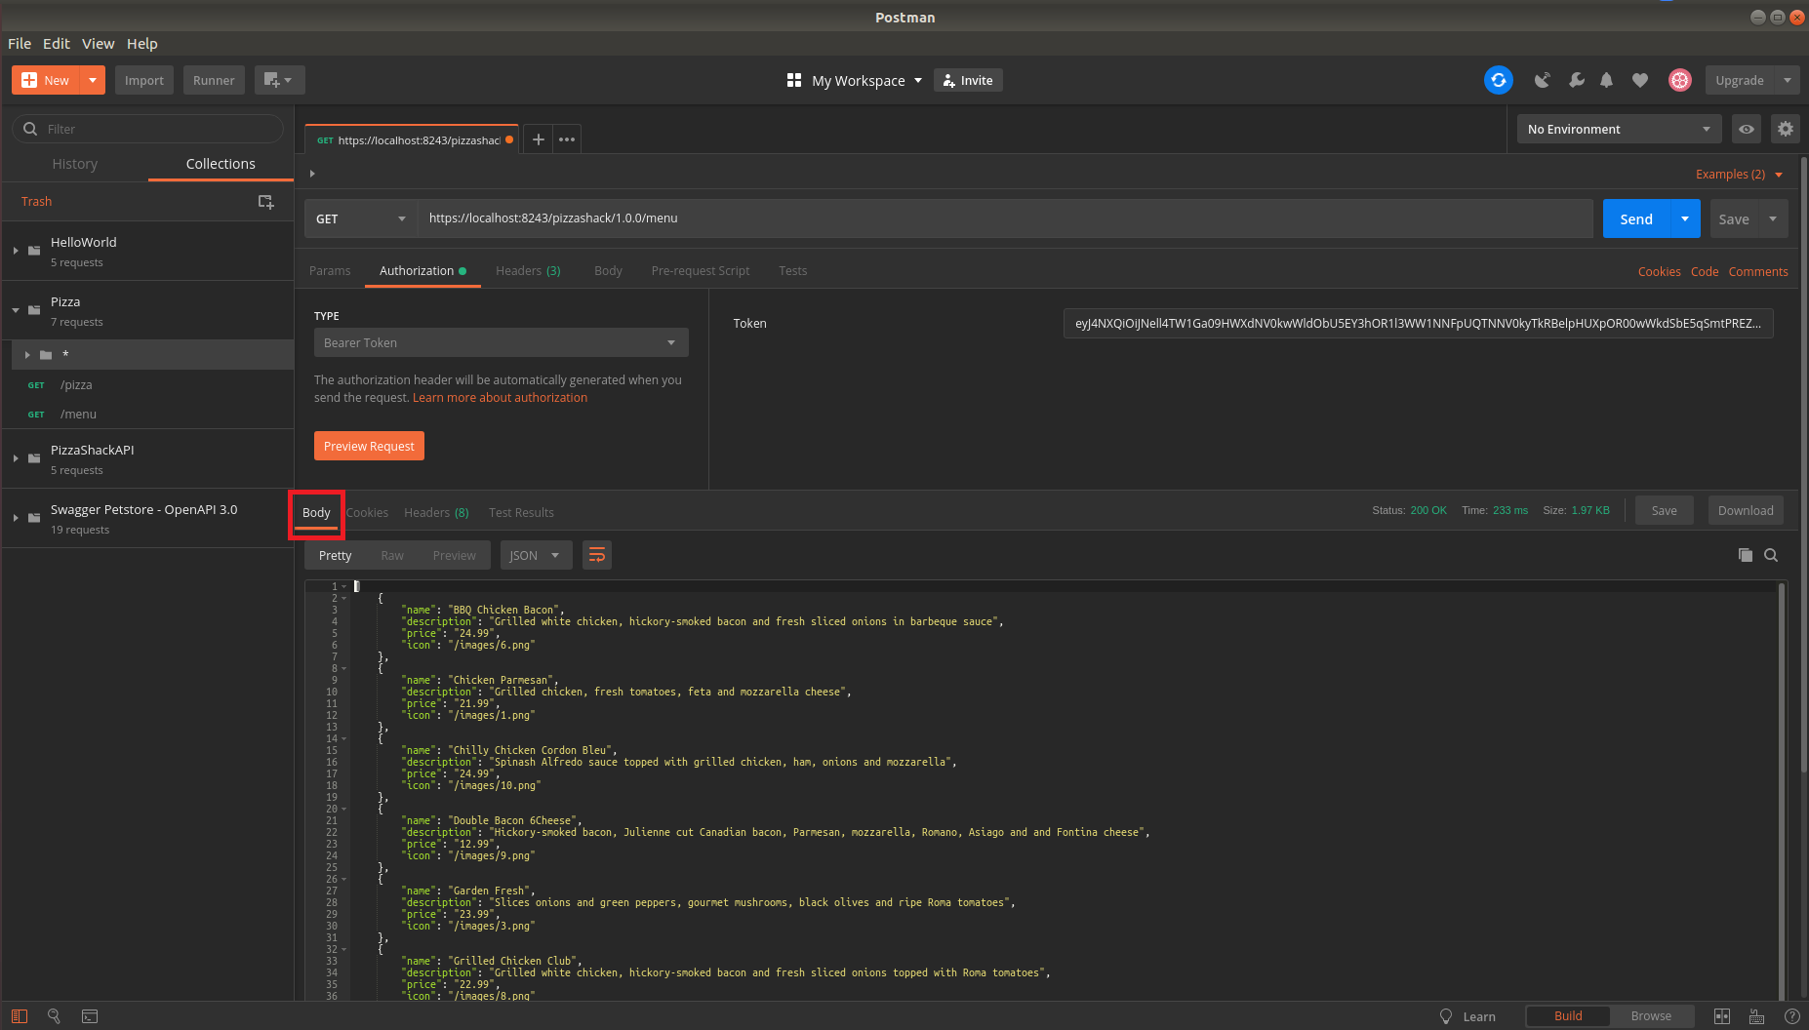Click the request URL input field

(x=878, y=218)
